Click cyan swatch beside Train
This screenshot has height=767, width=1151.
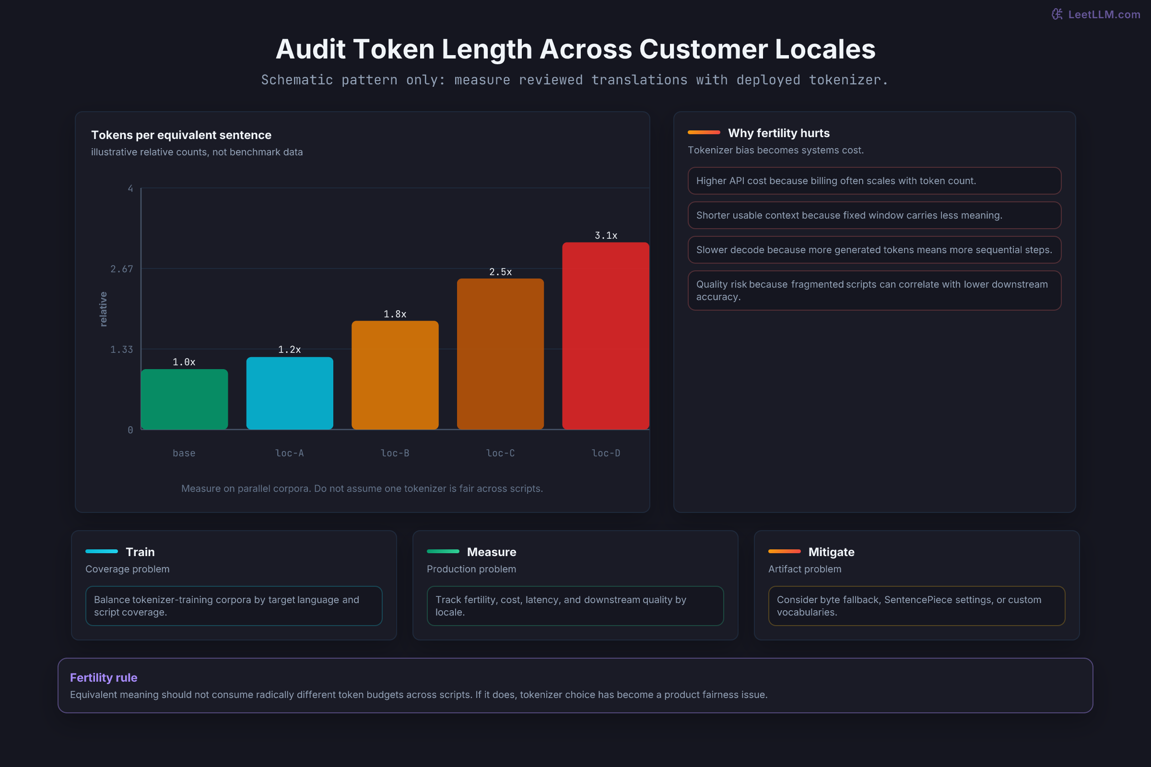point(101,551)
